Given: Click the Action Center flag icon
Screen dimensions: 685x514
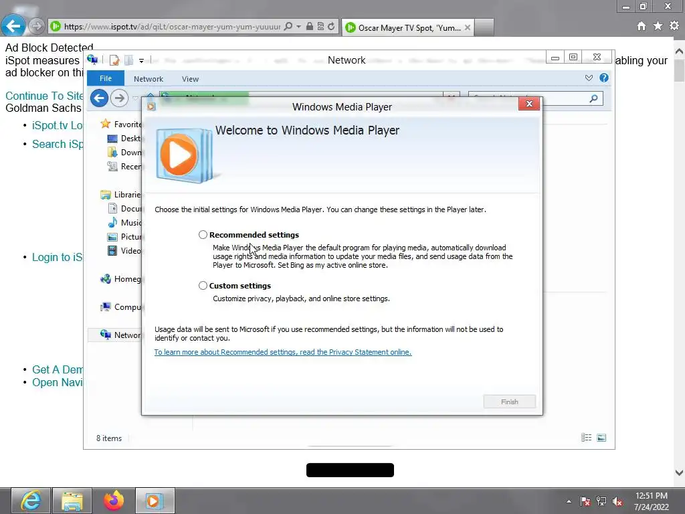Looking at the screenshot, I should tap(585, 501).
